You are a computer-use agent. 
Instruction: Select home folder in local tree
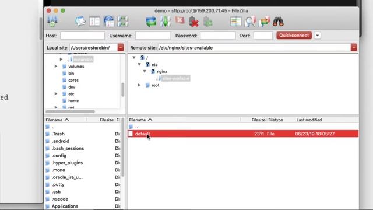click(x=73, y=101)
